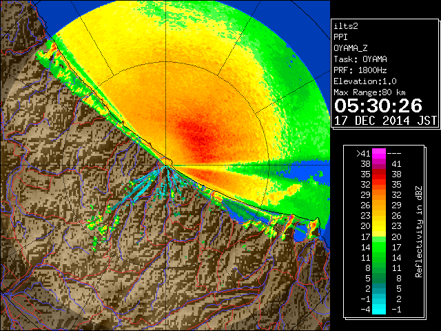Click the 'Task: OYAMA' line
Screen dimensions: 441x331
point(360,59)
